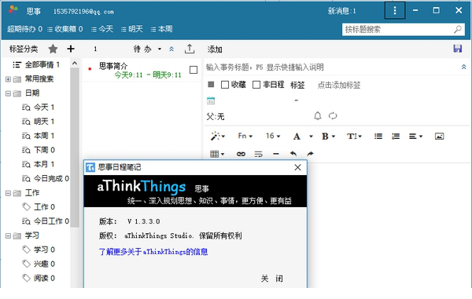
Task: Show 超期待办 overdue items
Action: pyautogui.click(x=24, y=29)
